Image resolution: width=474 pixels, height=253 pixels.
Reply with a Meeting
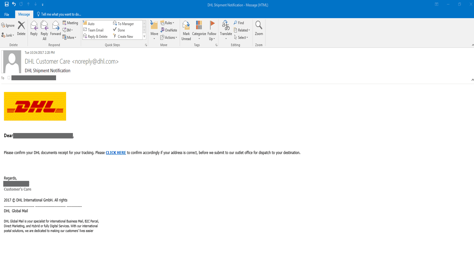70,23
